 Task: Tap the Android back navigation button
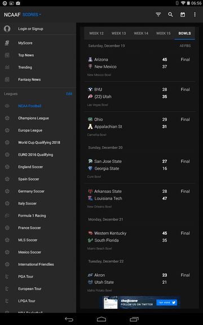click(x=69, y=319)
